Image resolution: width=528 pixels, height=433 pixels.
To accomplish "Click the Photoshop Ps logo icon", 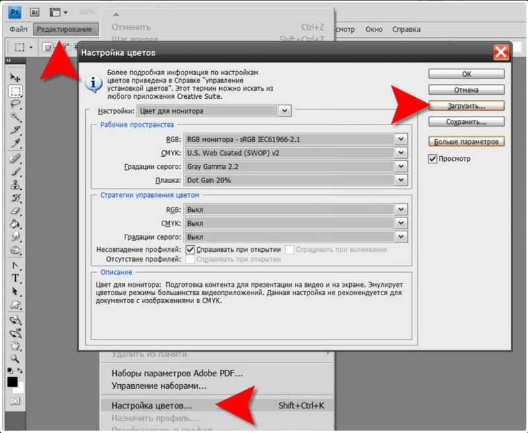I will (15, 13).
